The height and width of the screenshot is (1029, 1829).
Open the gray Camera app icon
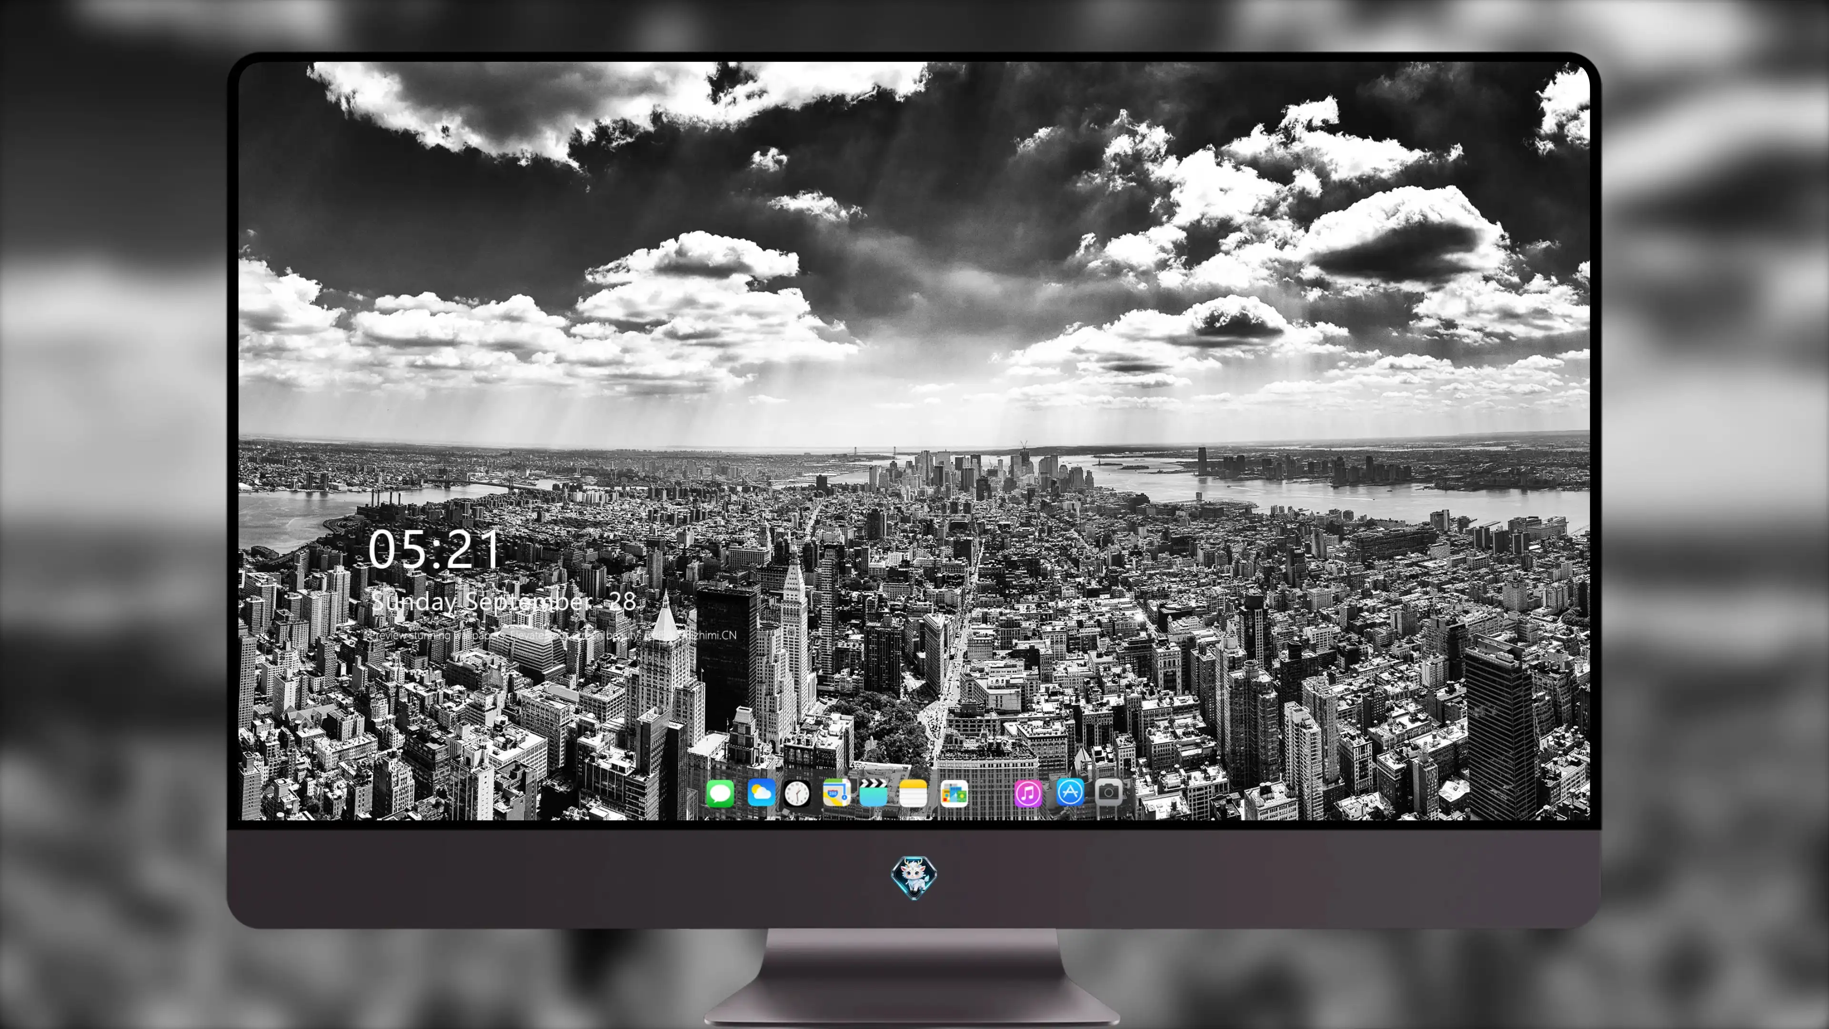[x=1108, y=792]
